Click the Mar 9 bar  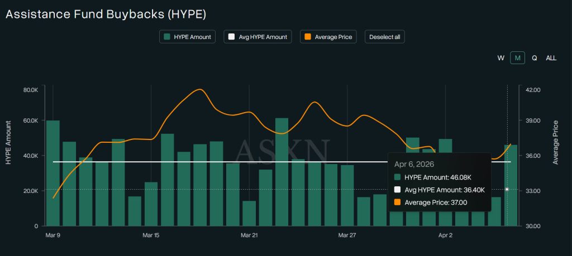[x=53, y=173]
